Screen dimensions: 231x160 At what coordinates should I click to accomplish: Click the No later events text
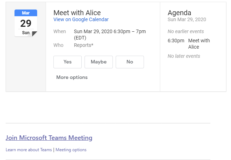(184, 56)
